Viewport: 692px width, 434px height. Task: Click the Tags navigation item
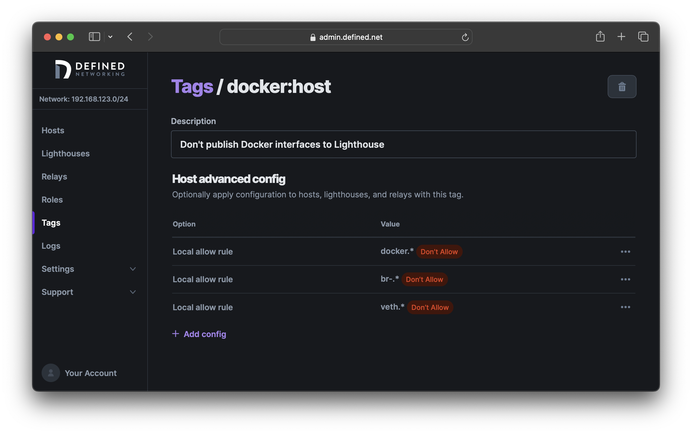[x=51, y=222]
